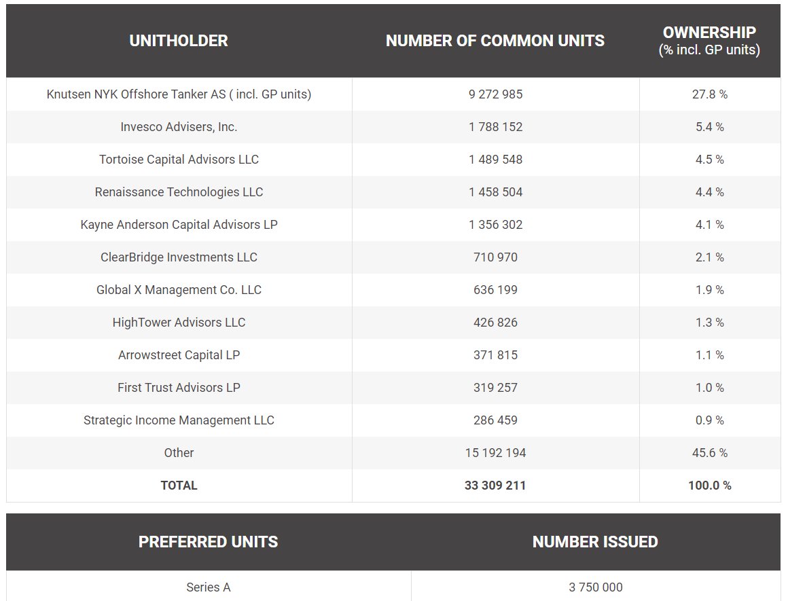This screenshot has height=601, width=788.
Task: Click the value 286 459
Action: click(x=495, y=420)
